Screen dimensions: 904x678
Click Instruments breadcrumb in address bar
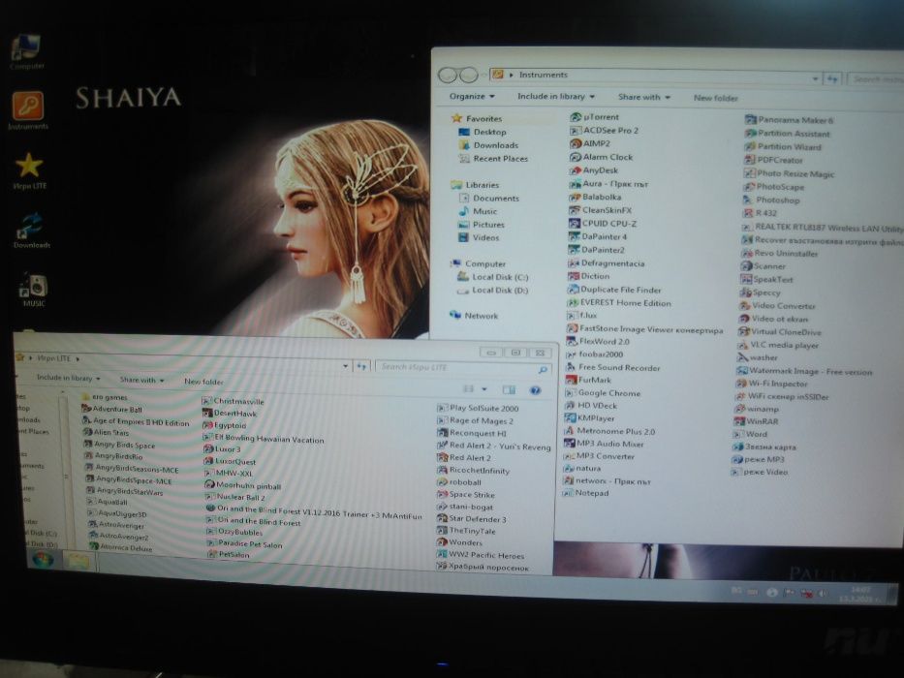[544, 75]
